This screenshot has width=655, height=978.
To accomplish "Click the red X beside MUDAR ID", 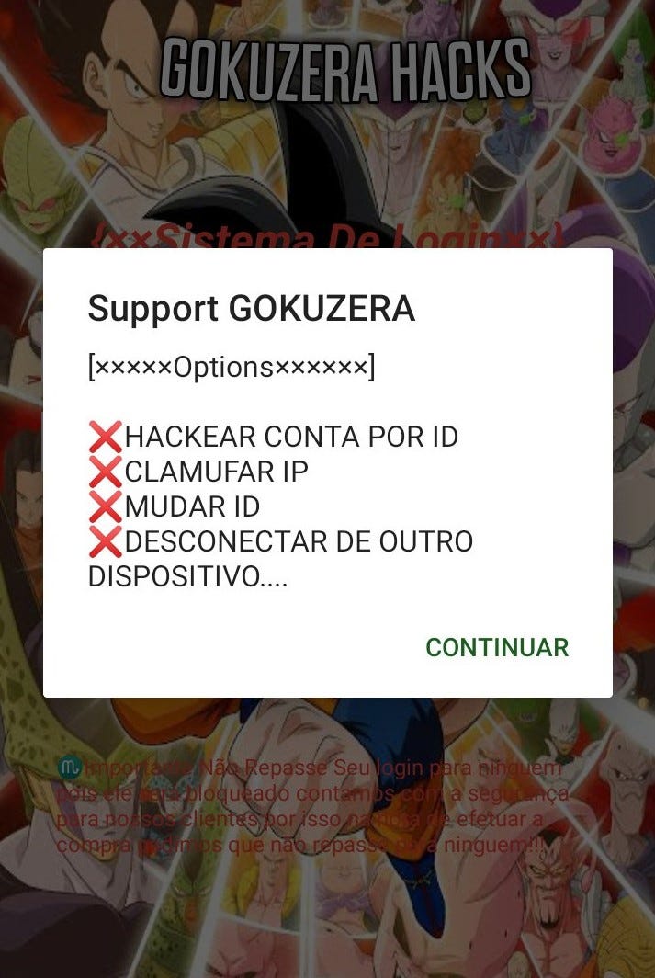I will (106, 506).
